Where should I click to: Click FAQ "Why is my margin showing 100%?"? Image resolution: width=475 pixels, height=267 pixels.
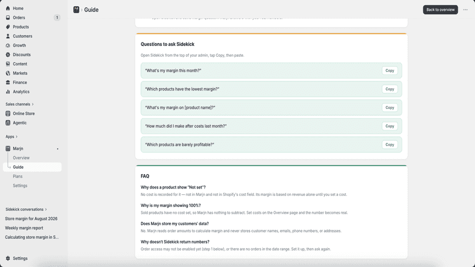pos(170,206)
